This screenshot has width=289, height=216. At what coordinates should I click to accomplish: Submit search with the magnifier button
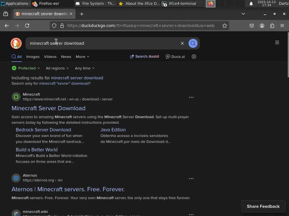point(193,43)
